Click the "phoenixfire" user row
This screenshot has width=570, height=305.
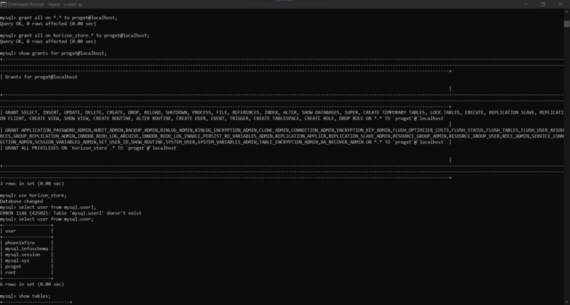click(x=20, y=243)
